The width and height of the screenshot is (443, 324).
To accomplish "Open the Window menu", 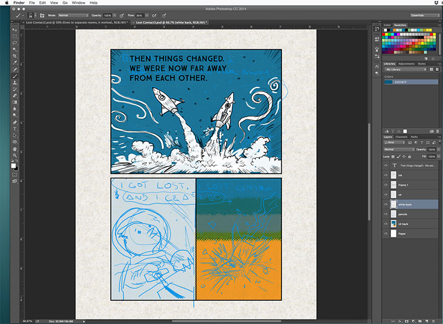I will point(79,3).
